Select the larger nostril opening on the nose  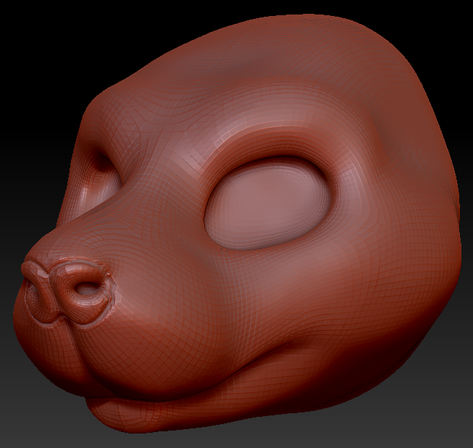pos(87,289)
